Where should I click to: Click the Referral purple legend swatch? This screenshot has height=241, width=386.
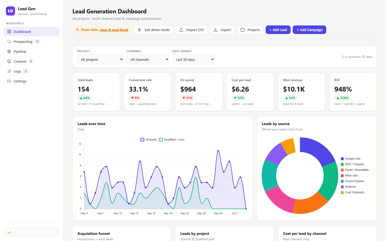342,187
